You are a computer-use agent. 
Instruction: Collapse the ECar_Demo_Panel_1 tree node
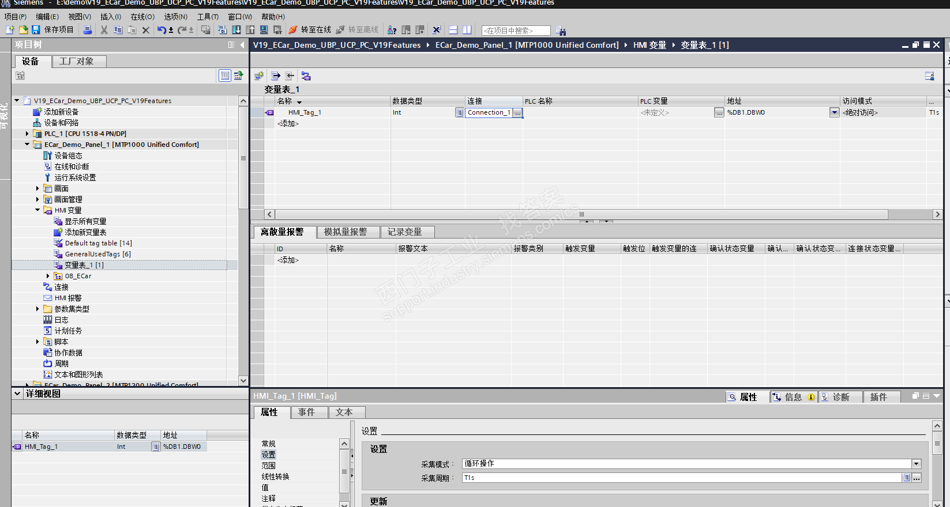(x=27, y=145)
